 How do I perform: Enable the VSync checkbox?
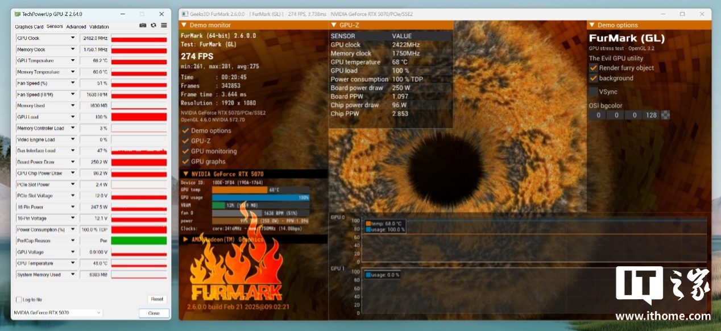(594, 92)
